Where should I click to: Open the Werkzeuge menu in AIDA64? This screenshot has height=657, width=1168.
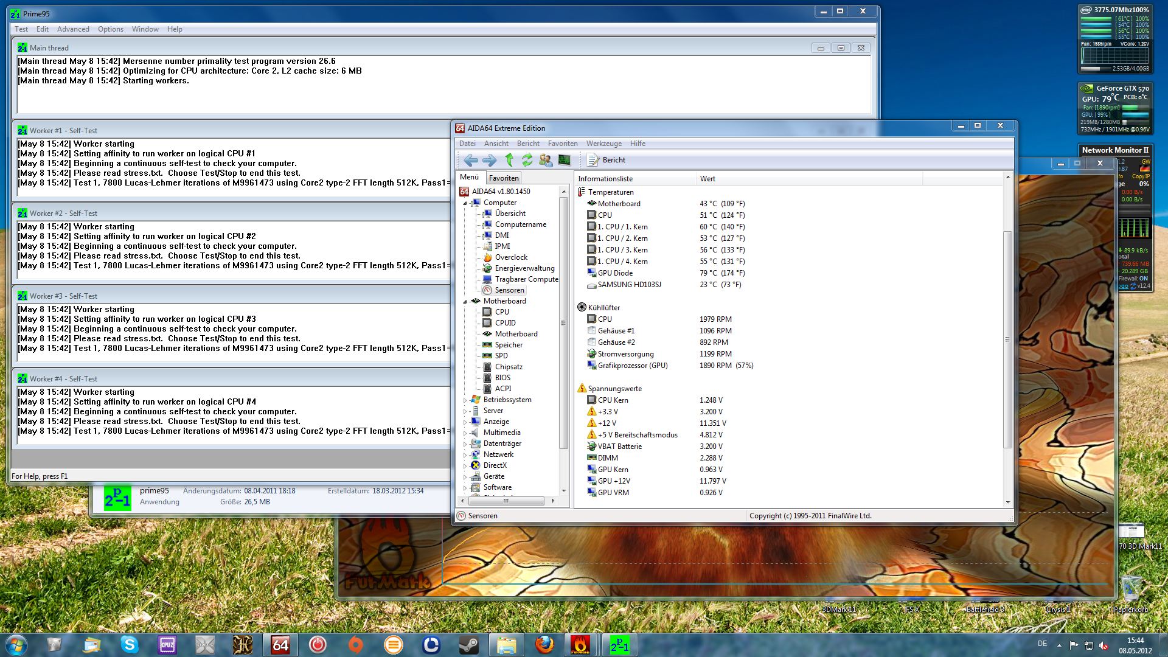tap(603, 144)
